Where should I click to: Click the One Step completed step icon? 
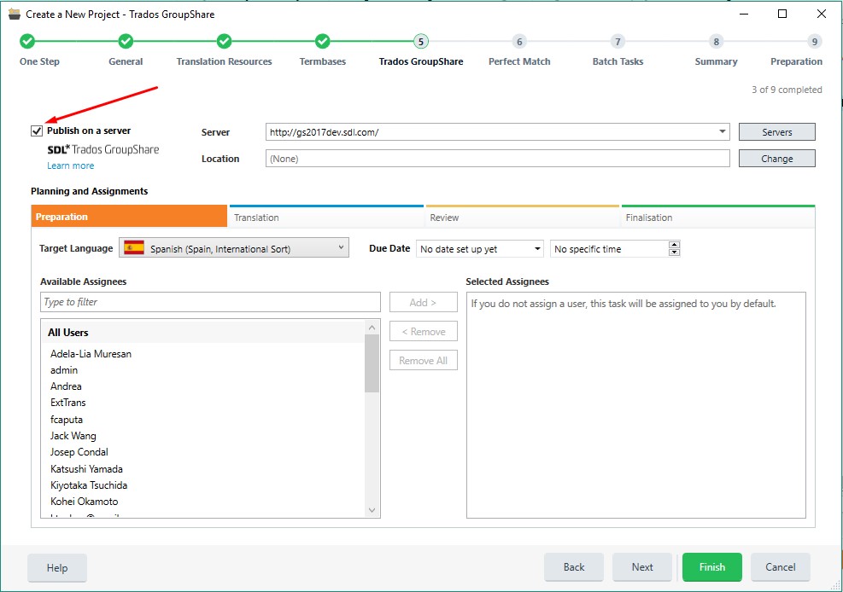click(x=26, y=41)
